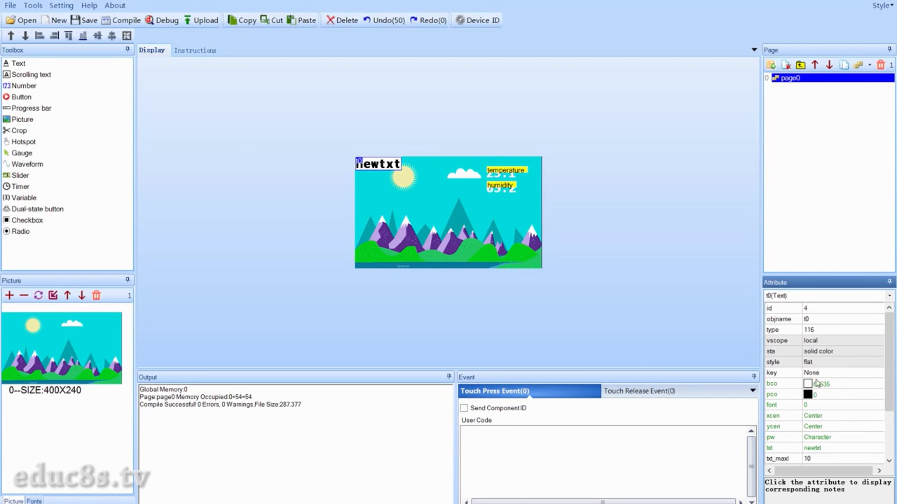The width and height of the screenshot is (897, 504).
Task: Click the Compile button
Action: (x=121, y=20)
